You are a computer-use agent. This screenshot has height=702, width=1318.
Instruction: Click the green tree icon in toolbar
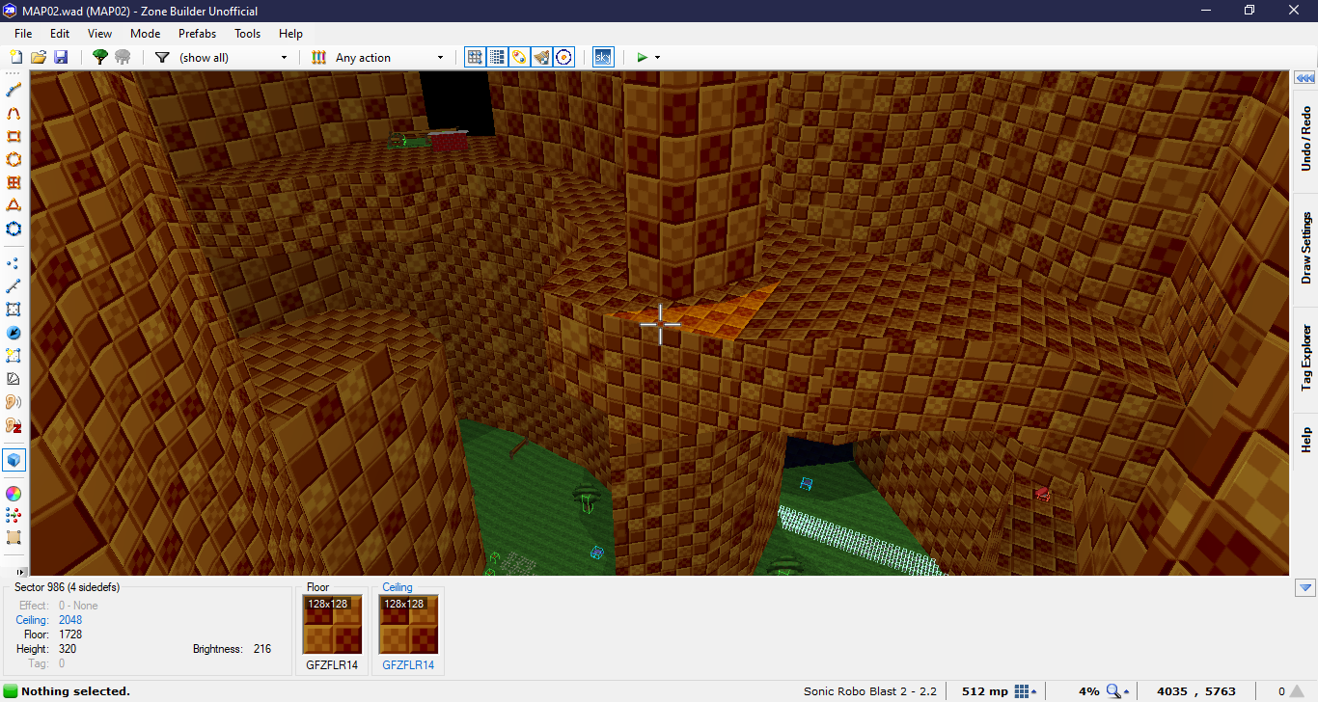pos(99,57)
